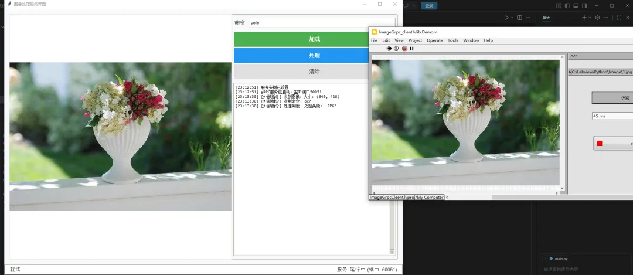This screenshot has width=633, height=275.
Task: Click LabVIEW Run Continuously icon
Action: 396,49
